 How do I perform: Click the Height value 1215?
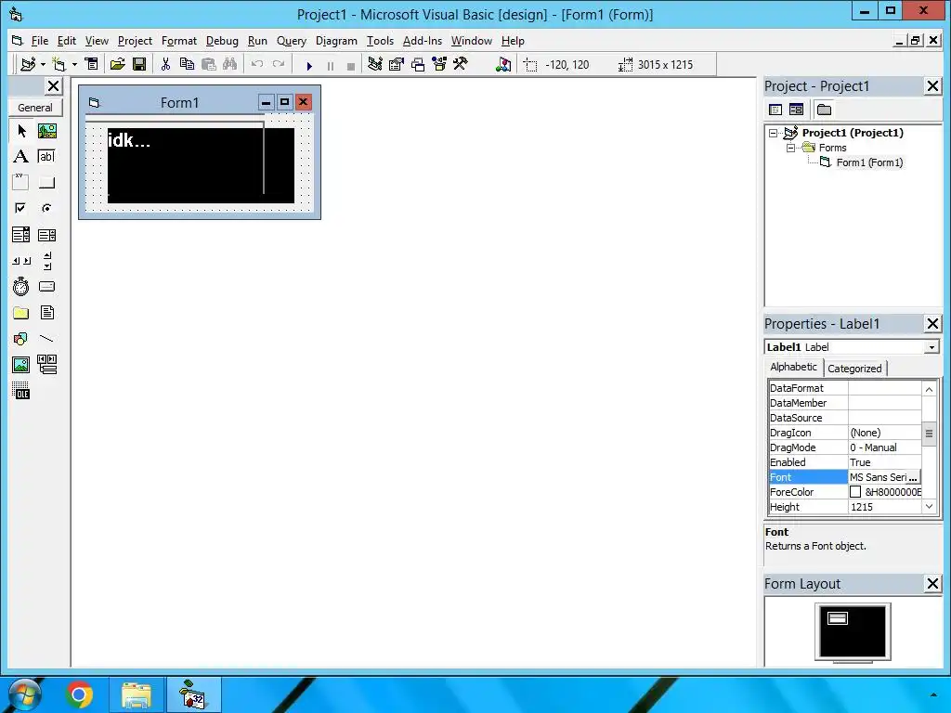[x=862, y=507]
